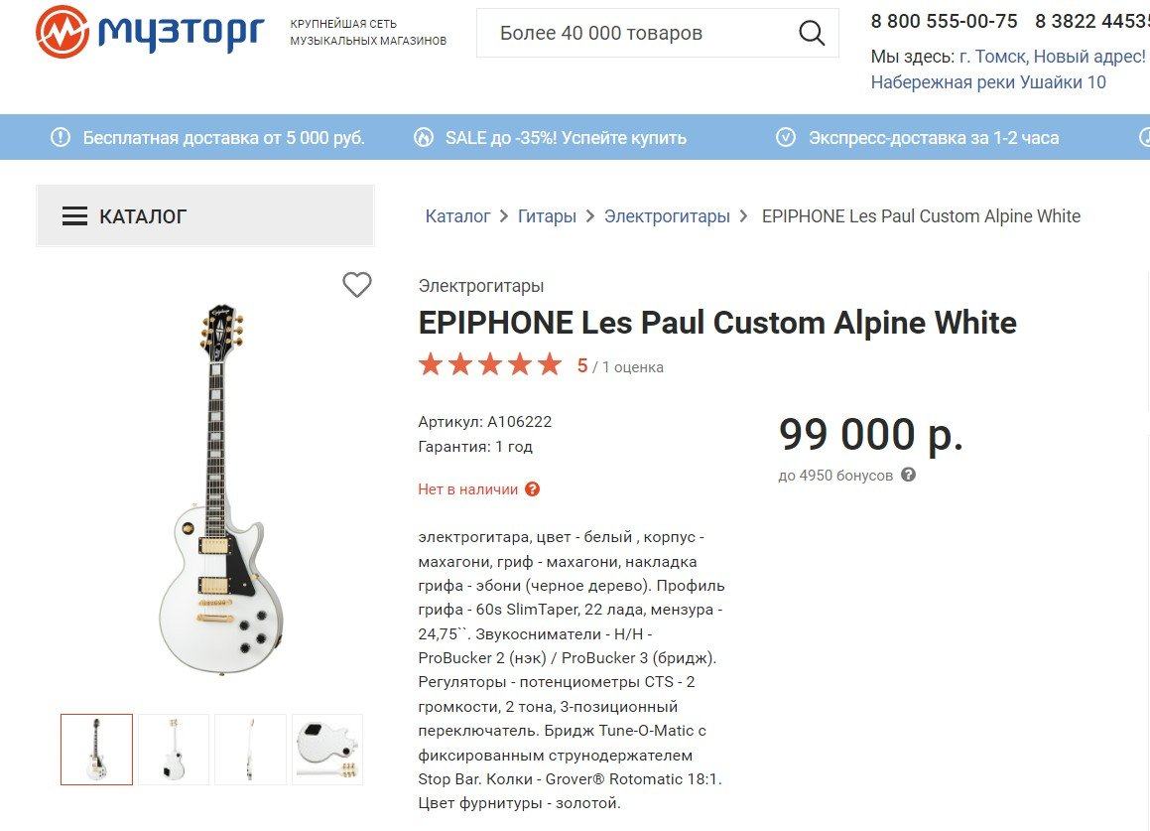The height and width of the screenshot is (831, 1150).
Task: Click the search magnifier icon
Action: (811, 34)
